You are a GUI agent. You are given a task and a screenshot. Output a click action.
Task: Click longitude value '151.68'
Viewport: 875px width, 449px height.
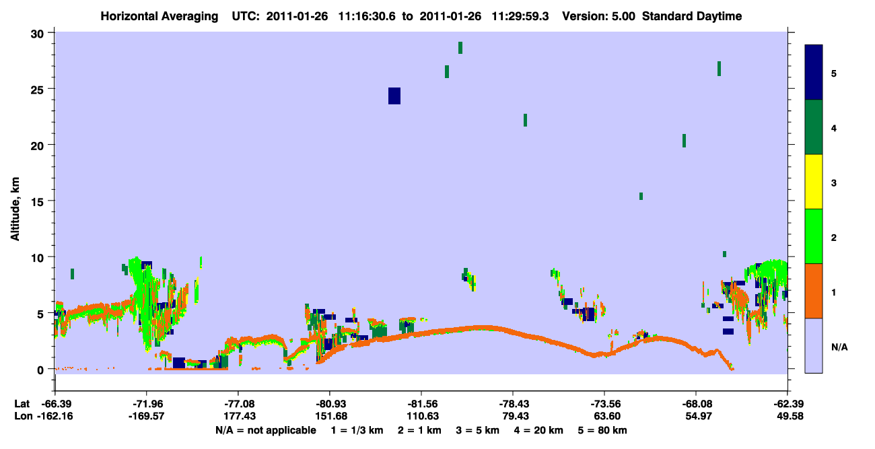(x=330, y=416)
